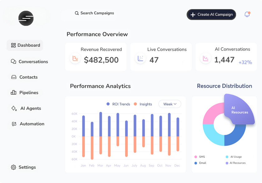This screenshot has width=262, height=183.
Task: Open AI Agents section
Action: point(26,108)
